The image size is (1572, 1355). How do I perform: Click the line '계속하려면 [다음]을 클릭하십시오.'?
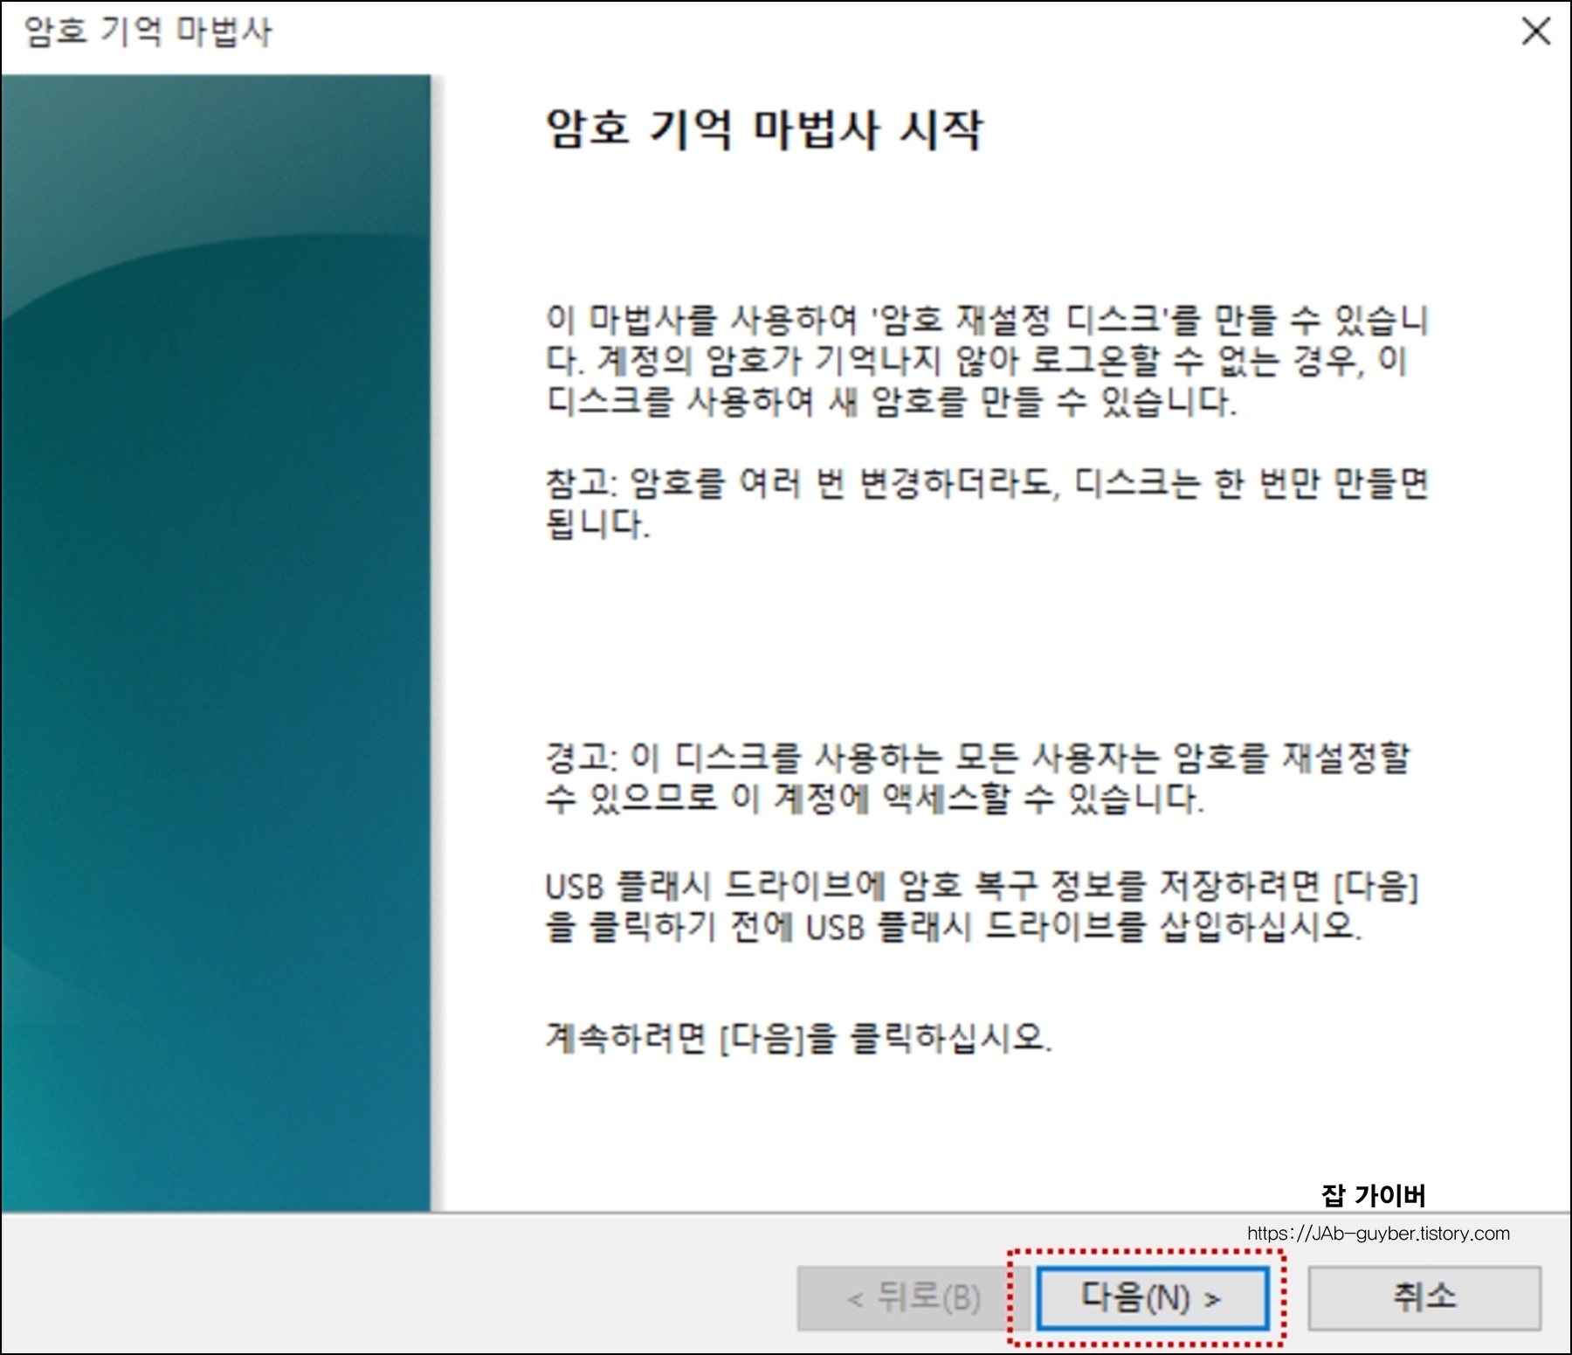point(798,1037)
